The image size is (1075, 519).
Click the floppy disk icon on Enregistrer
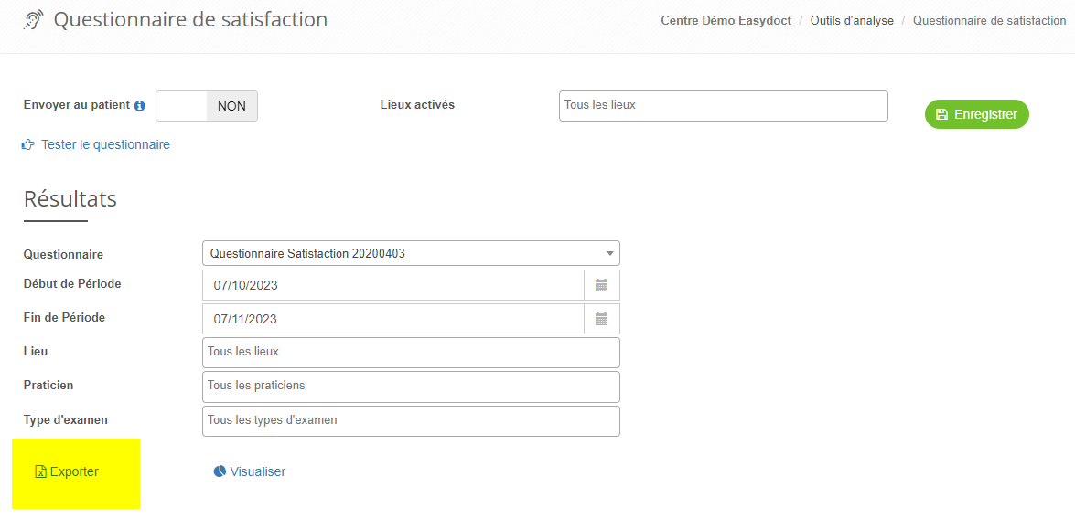[941, 114]
